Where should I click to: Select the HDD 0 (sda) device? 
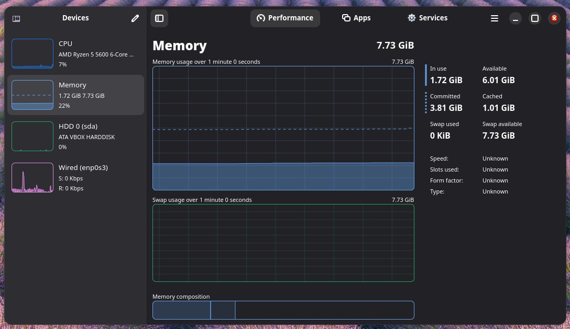(75, 137)
